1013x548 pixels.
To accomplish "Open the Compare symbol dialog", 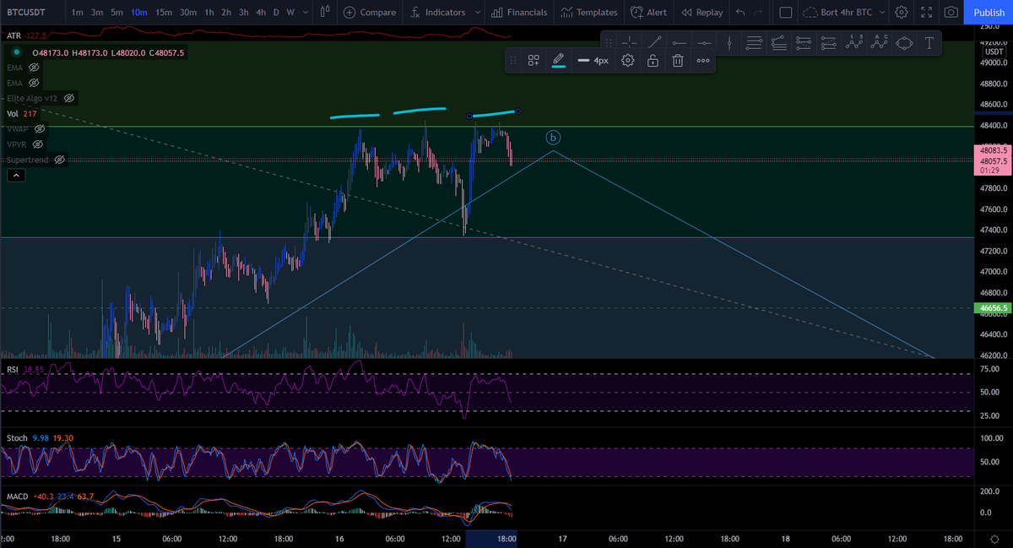I will pos(370,12).
